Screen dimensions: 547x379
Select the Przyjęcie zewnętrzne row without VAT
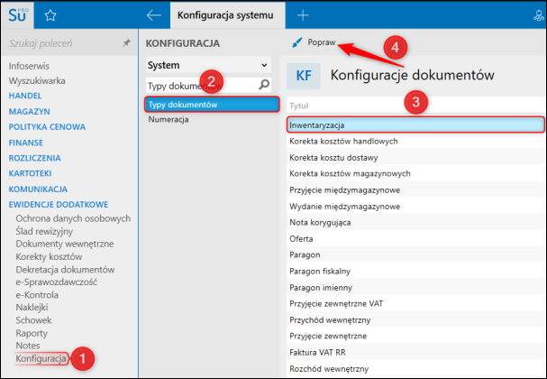[x=415, y=336]
